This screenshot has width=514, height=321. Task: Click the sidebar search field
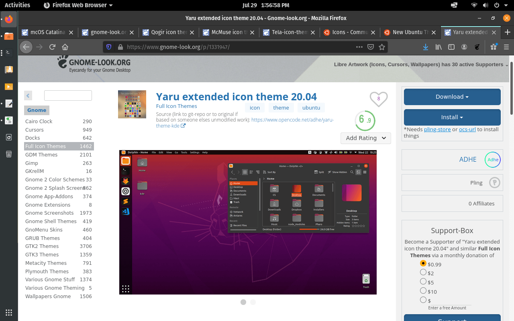point(68,95)
